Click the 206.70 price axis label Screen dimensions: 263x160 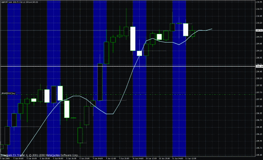[259, 120]
